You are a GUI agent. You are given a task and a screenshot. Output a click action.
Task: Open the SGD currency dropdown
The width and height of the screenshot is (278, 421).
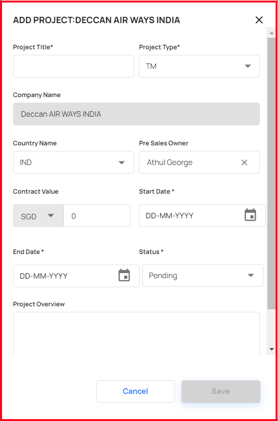38,216
